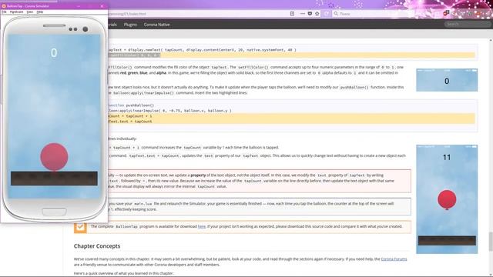Screen dimensions: 493x277
Task: Focus the docs site Search field
Action: (468, 24)
